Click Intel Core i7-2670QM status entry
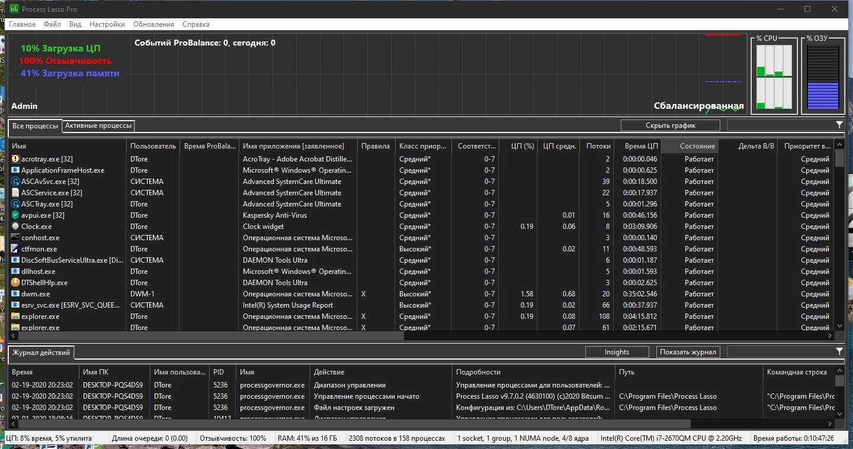 click(671, 438)
